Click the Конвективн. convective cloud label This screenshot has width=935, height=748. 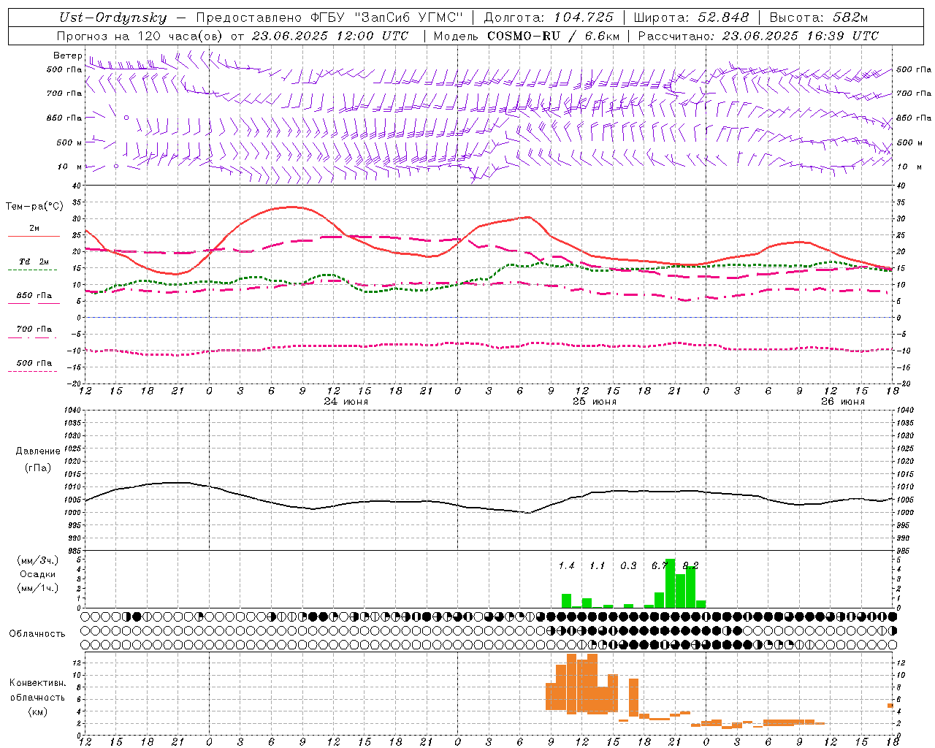pyautogui.click(x=38, y=683)
